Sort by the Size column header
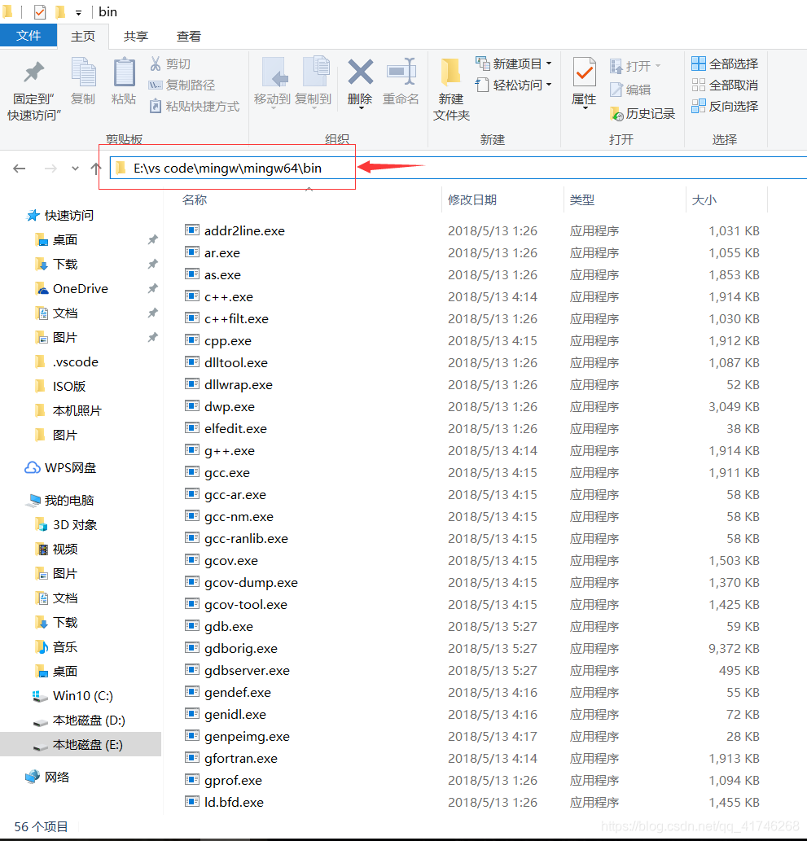 [x=704, y=200]
